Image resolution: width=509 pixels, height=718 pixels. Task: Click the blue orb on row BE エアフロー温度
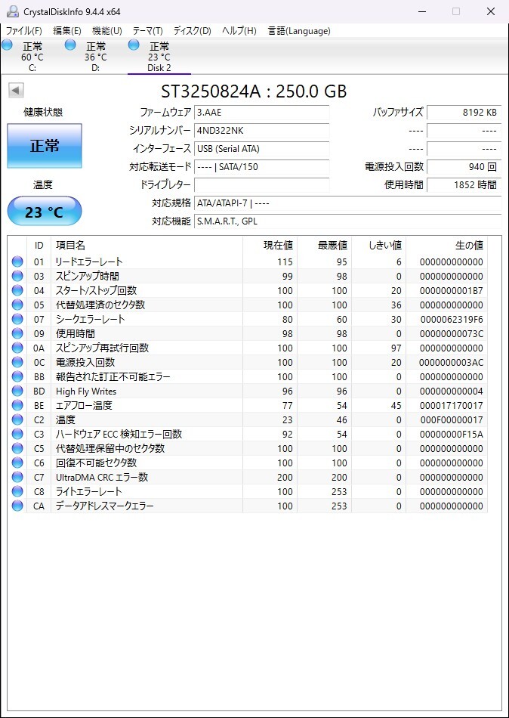click(17, 405)
